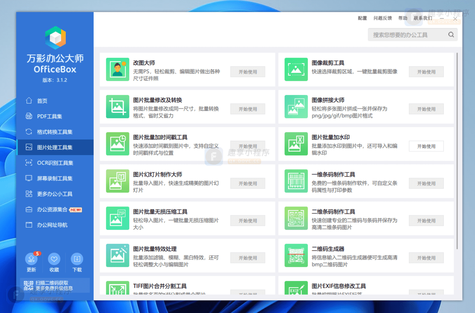
Task: Click the tool list vertical scrollbar
Action: 457,151
